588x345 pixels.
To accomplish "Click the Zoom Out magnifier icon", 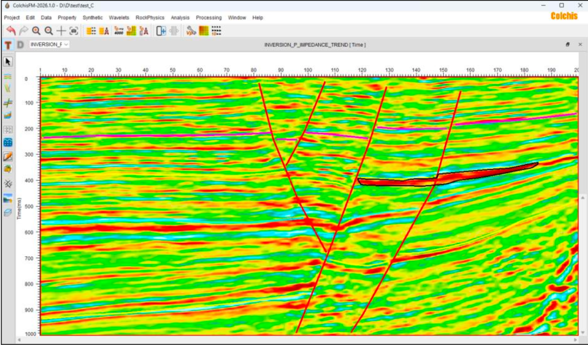I will [x=48, y=31].
